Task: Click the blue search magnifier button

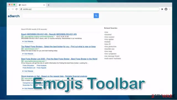Action: [x=96, y=16]
